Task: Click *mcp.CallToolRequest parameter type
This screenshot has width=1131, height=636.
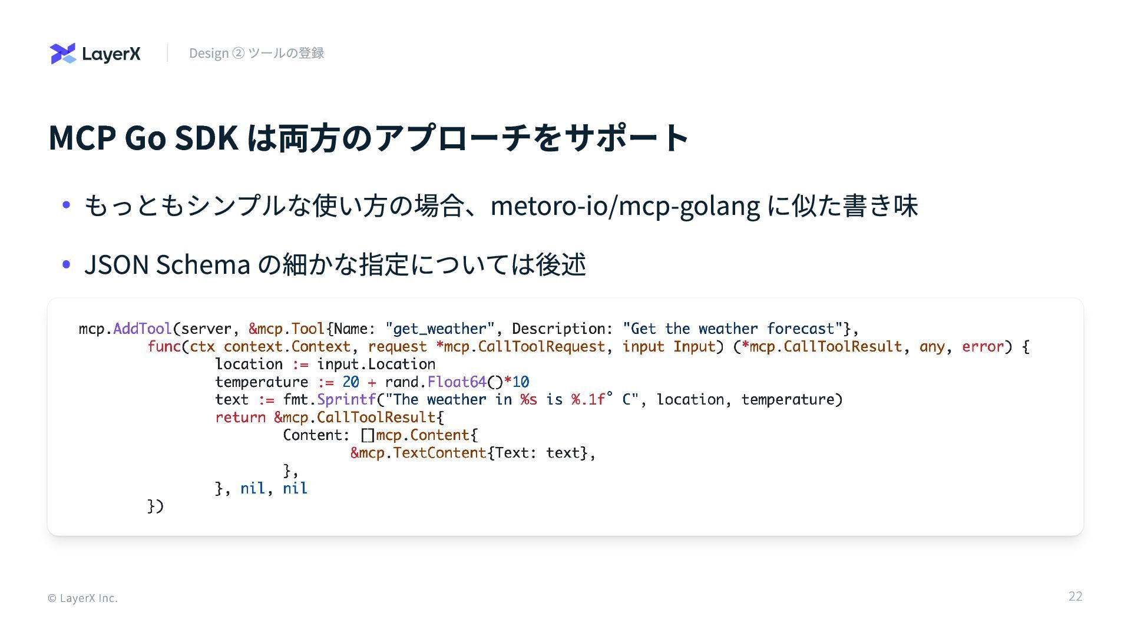Action: tap(520, 346)
